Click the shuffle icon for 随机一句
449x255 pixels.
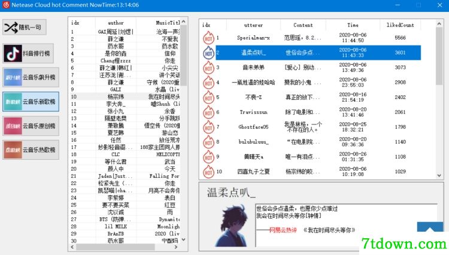(x=11, y=27)
